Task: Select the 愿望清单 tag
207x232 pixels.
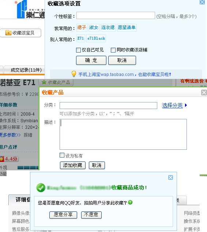Action: (127, 28)
